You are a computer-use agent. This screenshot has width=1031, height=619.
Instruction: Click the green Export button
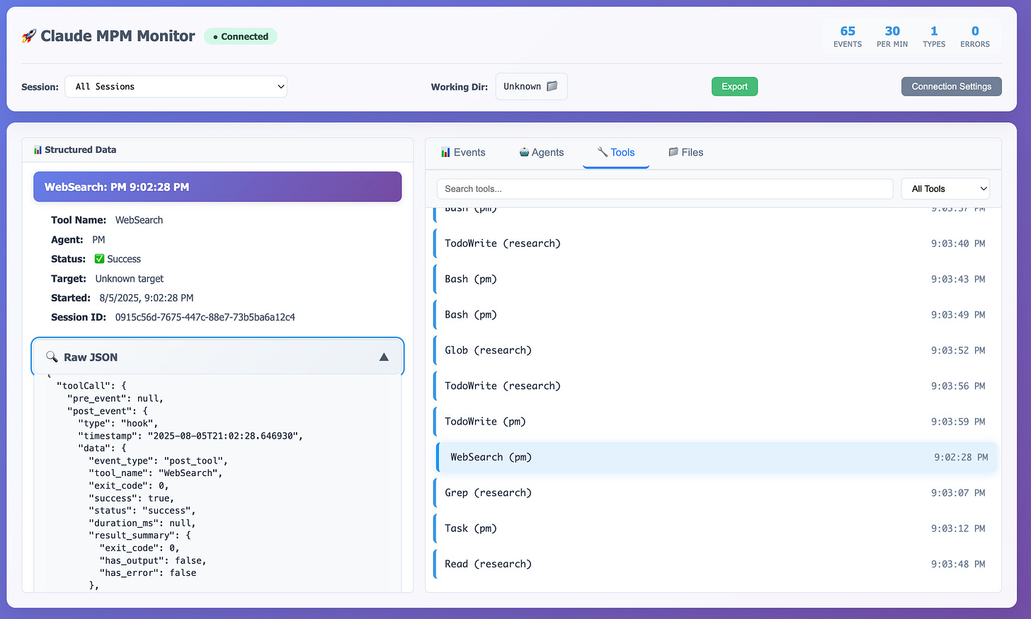tap(734, 86)
